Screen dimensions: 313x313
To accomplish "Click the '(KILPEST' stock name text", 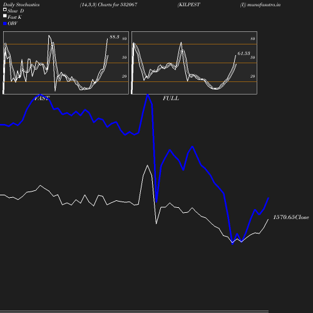I will (189, 4).
